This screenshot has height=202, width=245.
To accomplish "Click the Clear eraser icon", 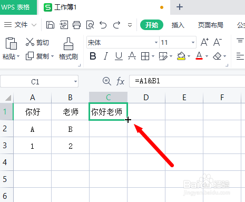I will pos(217,56).
